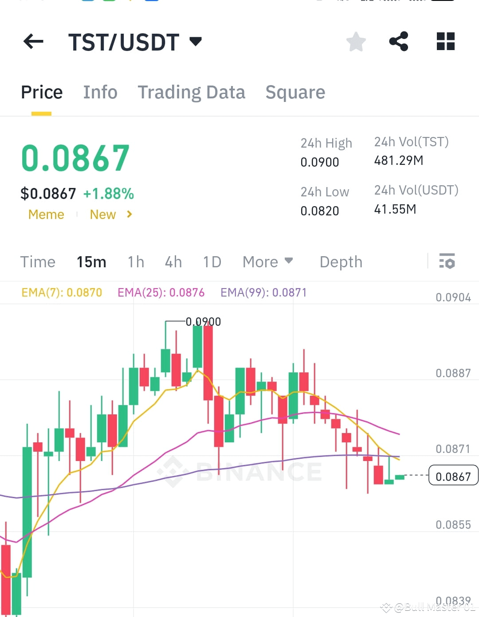Click the back arrow to exit pair view
Viewport: 479px width, 617px height.
pyautogui.click(x=32, y=42)
